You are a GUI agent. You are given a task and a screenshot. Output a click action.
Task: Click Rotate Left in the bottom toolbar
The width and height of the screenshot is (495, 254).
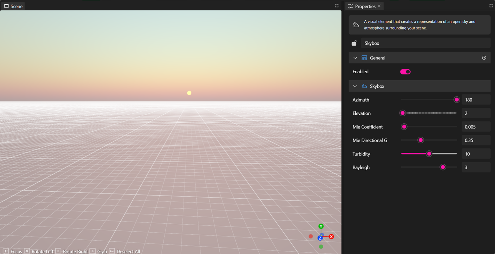click(42, 251)
